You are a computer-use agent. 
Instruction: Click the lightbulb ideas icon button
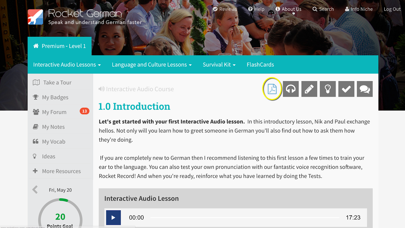point(328,89)
